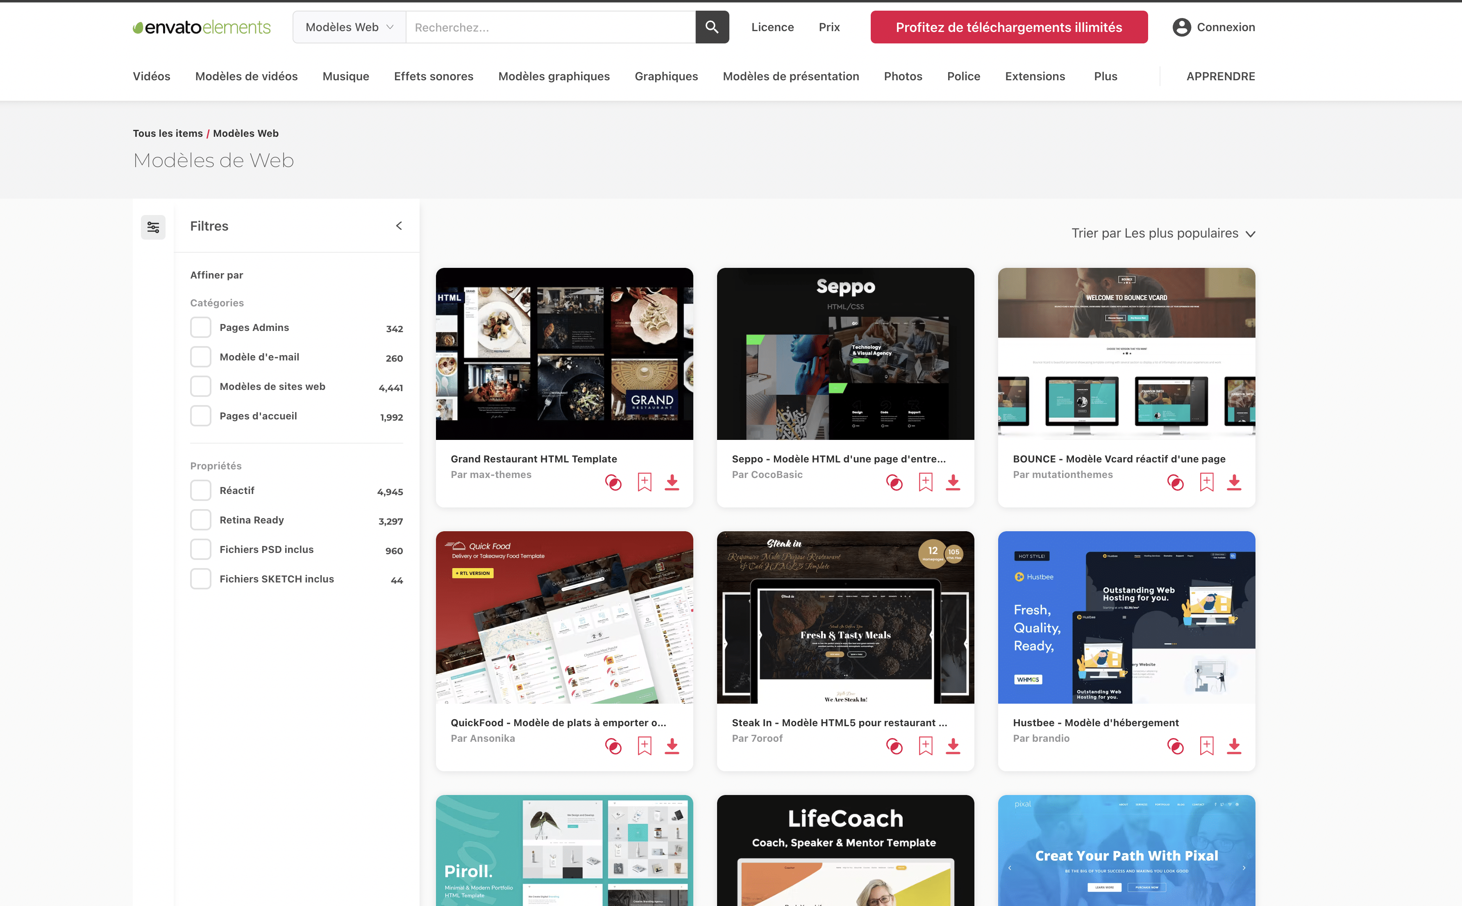The height and width of the screenshot is (906, 1462).
Task: Click similar items icon for Seppo
Action: pyautogui.click(x=894, y=482)
